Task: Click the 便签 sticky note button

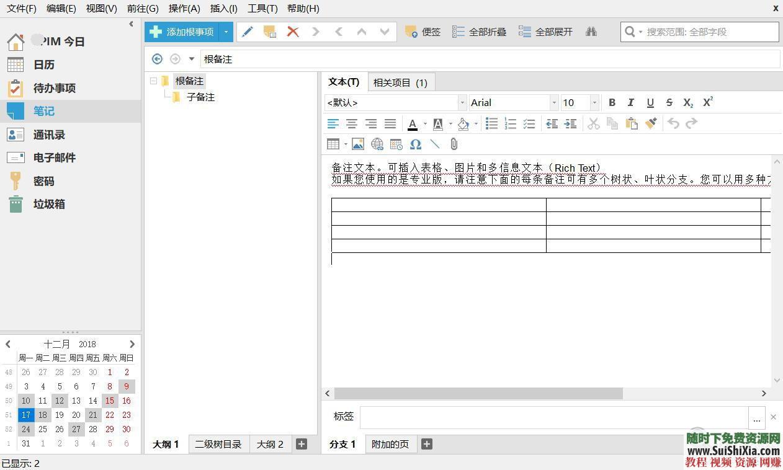Action: [x=423, y=32]
